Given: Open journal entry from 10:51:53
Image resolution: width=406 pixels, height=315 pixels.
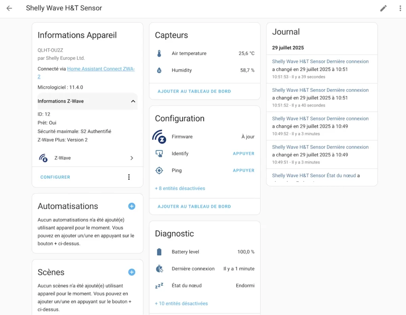Looking at the screenshot, I should coord(322,69).
